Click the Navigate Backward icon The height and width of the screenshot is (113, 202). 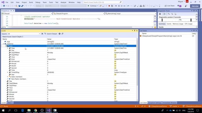pos(4,6)
